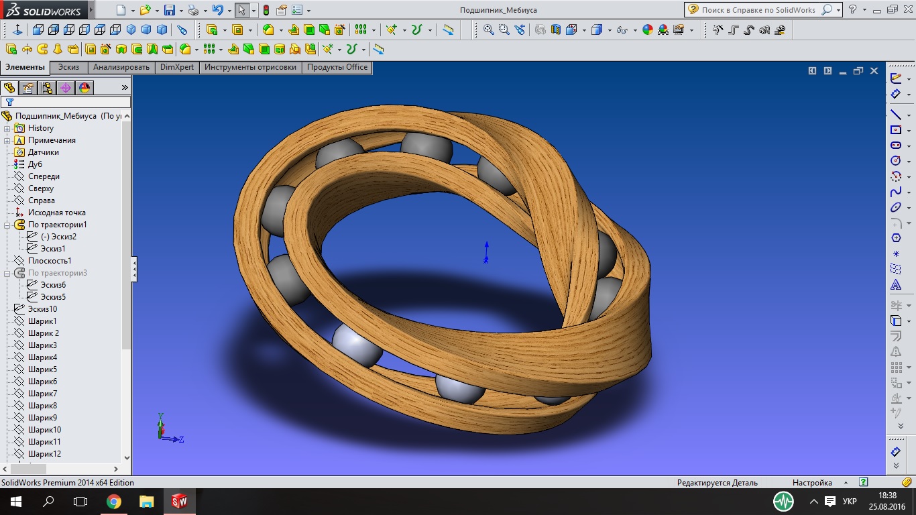This screenshot has width=916, height=515.
Task: Open the New document dropdown arrow
Action: pyautogui.click(x=133, y=11)
